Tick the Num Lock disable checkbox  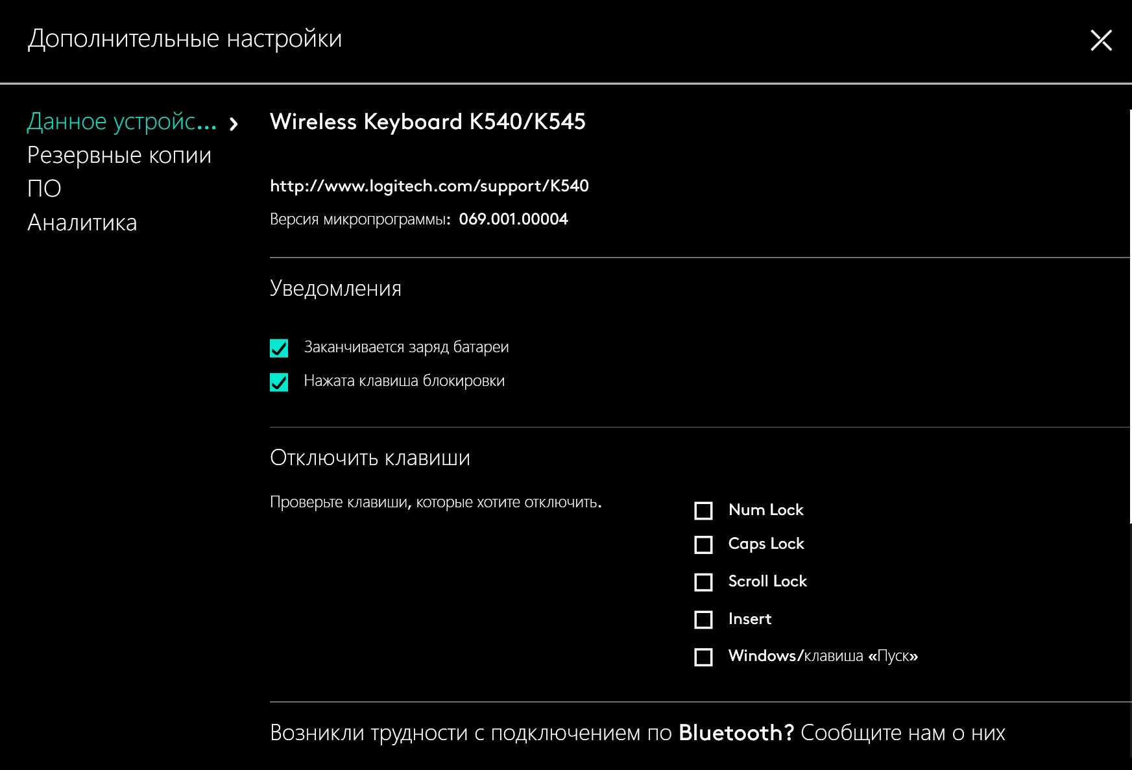click(703, 511)
